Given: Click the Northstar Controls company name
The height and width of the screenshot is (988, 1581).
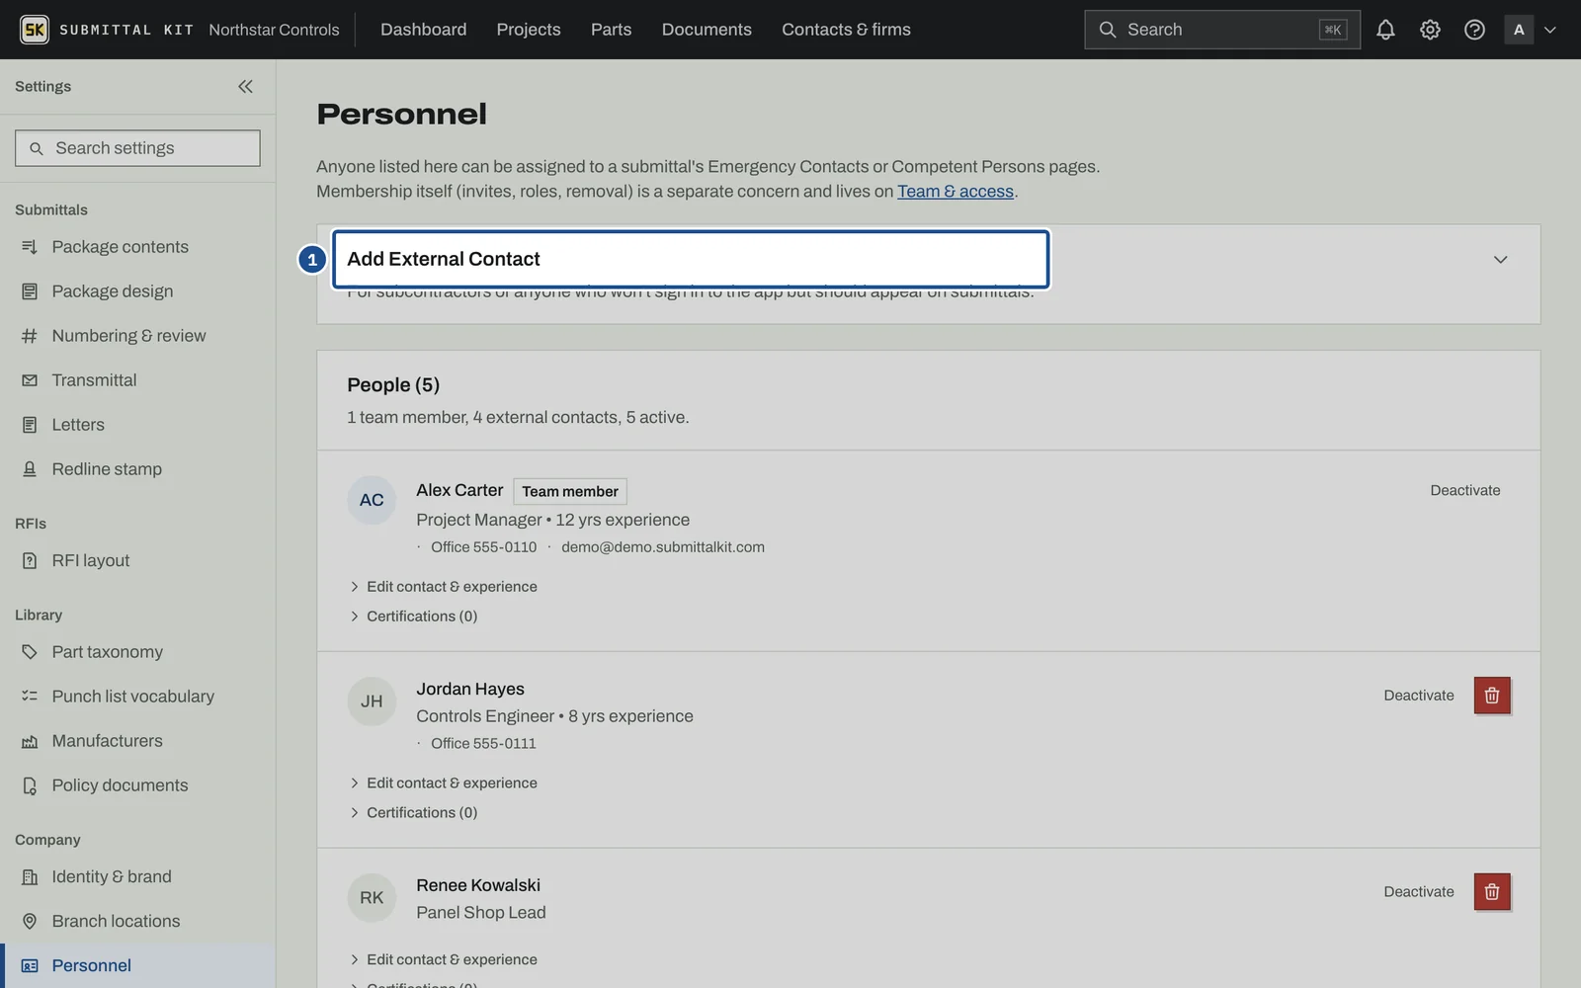Looking at the screenshot, I should [274, 30].
